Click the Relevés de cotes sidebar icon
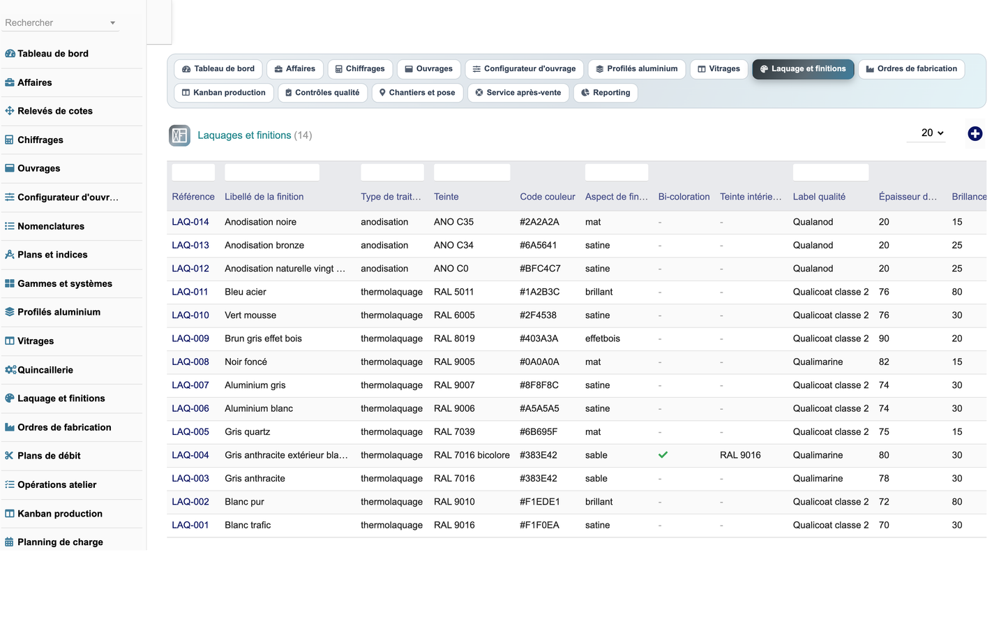This screenshot has height=624, width=1008. pyautogui.click(x=10, y=111)
